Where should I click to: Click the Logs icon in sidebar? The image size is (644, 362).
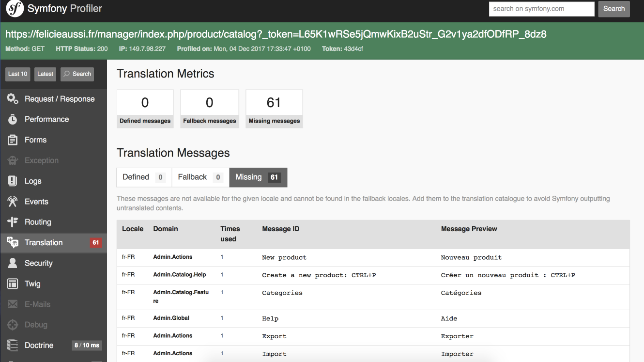pos(13,181)
